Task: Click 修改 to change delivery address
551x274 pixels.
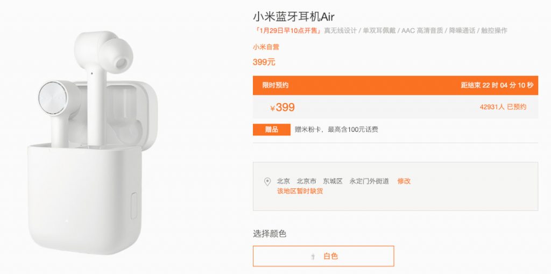Action: 404,181
